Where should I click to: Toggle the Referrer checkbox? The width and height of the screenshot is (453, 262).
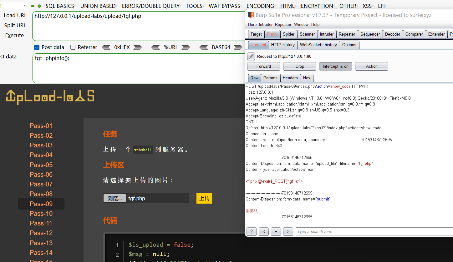(73, 47)
